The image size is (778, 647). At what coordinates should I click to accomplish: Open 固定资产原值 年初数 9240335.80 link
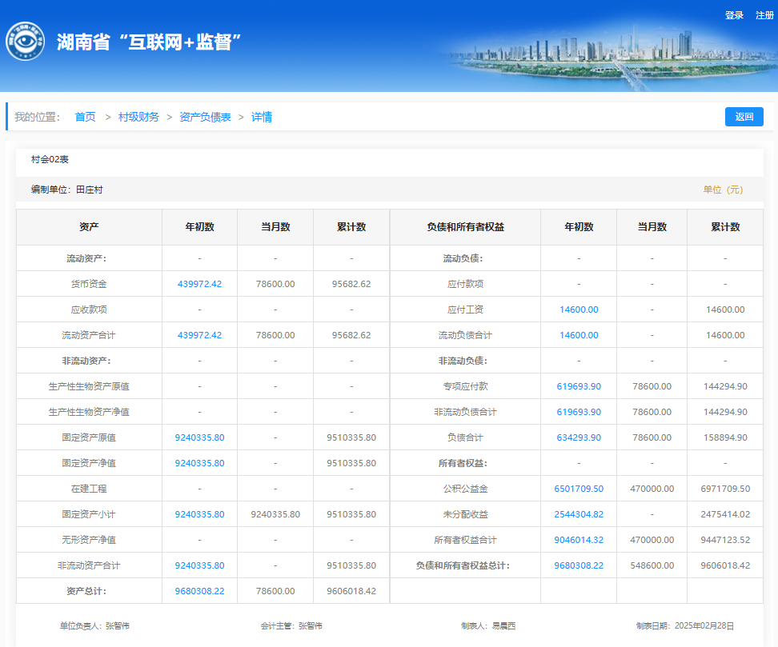tap(199, 437)
